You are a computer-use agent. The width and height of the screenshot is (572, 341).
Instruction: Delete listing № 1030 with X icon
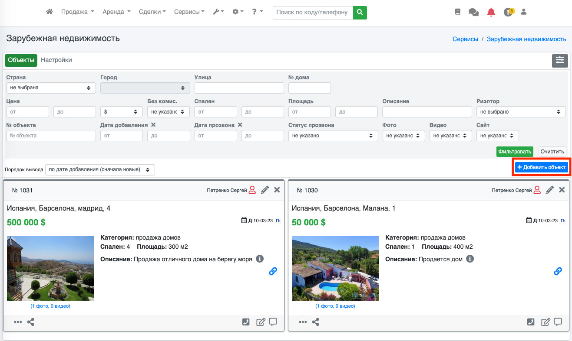pyautogui.click(x=562, y=190)
